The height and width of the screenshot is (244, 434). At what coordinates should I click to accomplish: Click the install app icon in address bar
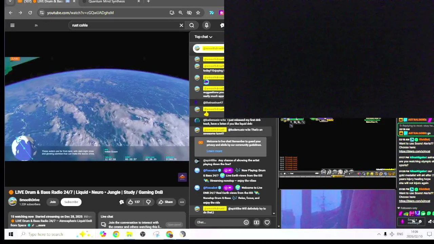pyautogui.click(x=172, y=13)
